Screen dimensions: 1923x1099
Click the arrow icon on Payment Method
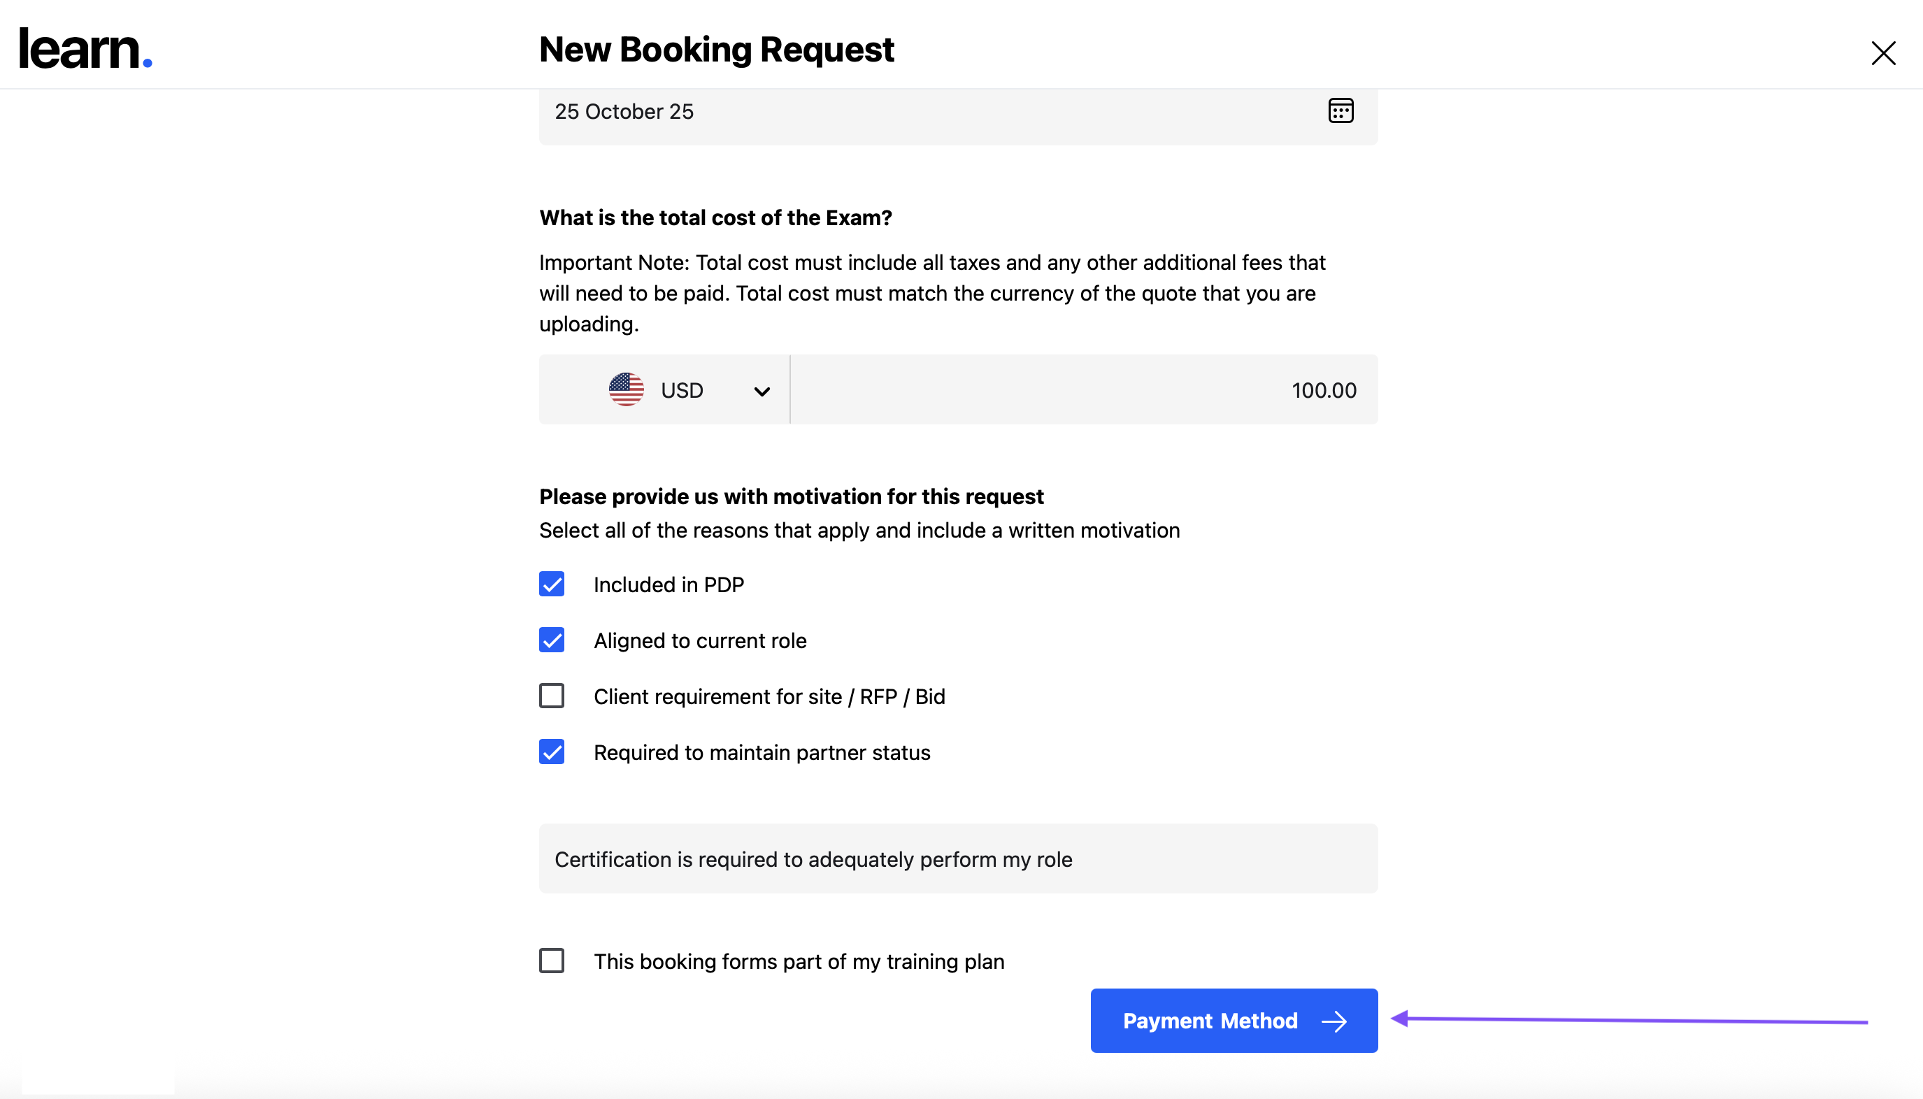(x=1334, y=1021)
